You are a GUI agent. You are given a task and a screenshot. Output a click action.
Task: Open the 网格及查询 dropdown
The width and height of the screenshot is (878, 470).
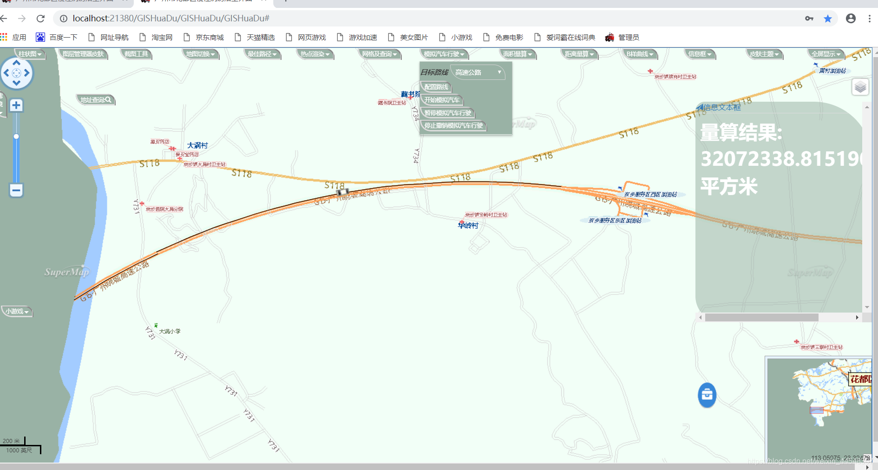coord(380,54)
